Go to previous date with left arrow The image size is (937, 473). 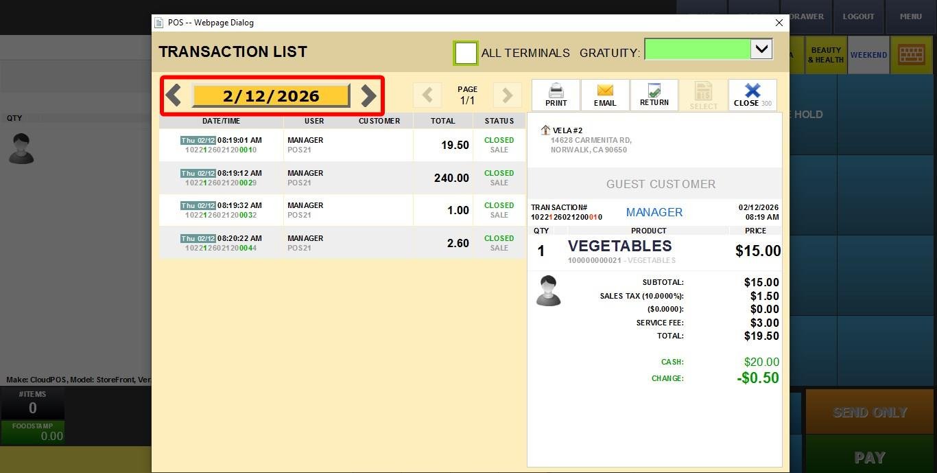pyautogui.click(x=174, y=95)
